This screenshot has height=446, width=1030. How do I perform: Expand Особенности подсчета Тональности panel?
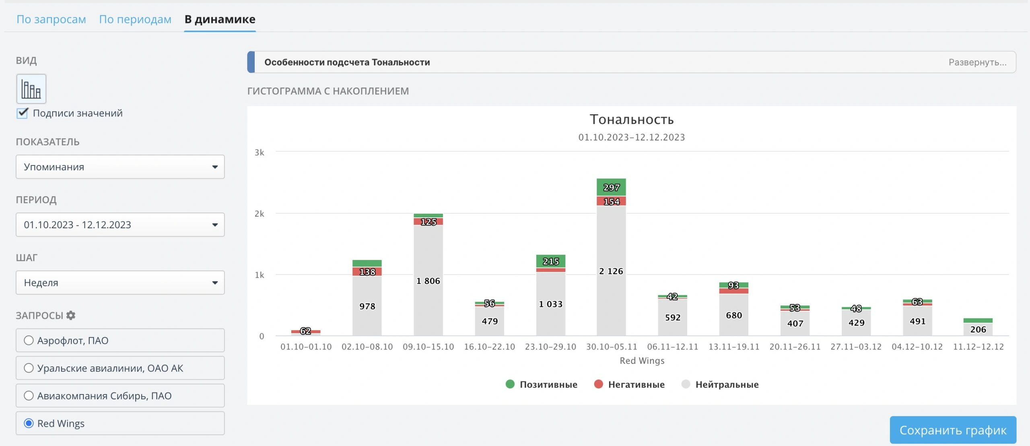pyautogui.click(x=631, y=62)
